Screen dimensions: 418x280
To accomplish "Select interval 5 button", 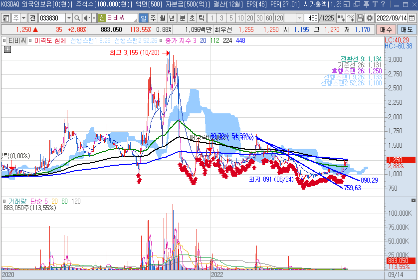I will (231, 18).
